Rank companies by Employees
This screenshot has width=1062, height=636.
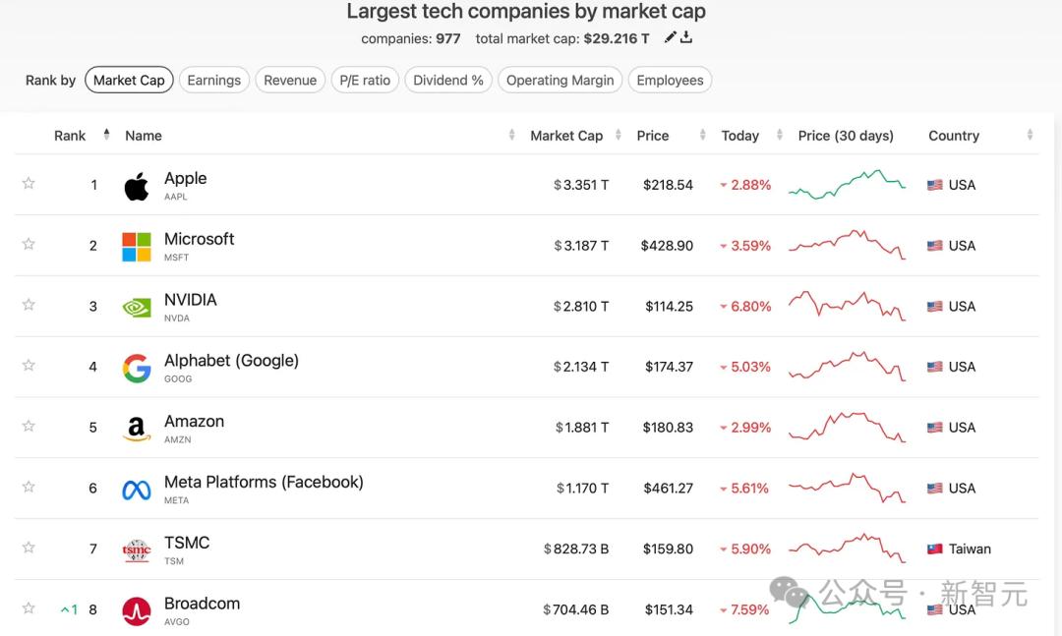(x=670, y=81)
